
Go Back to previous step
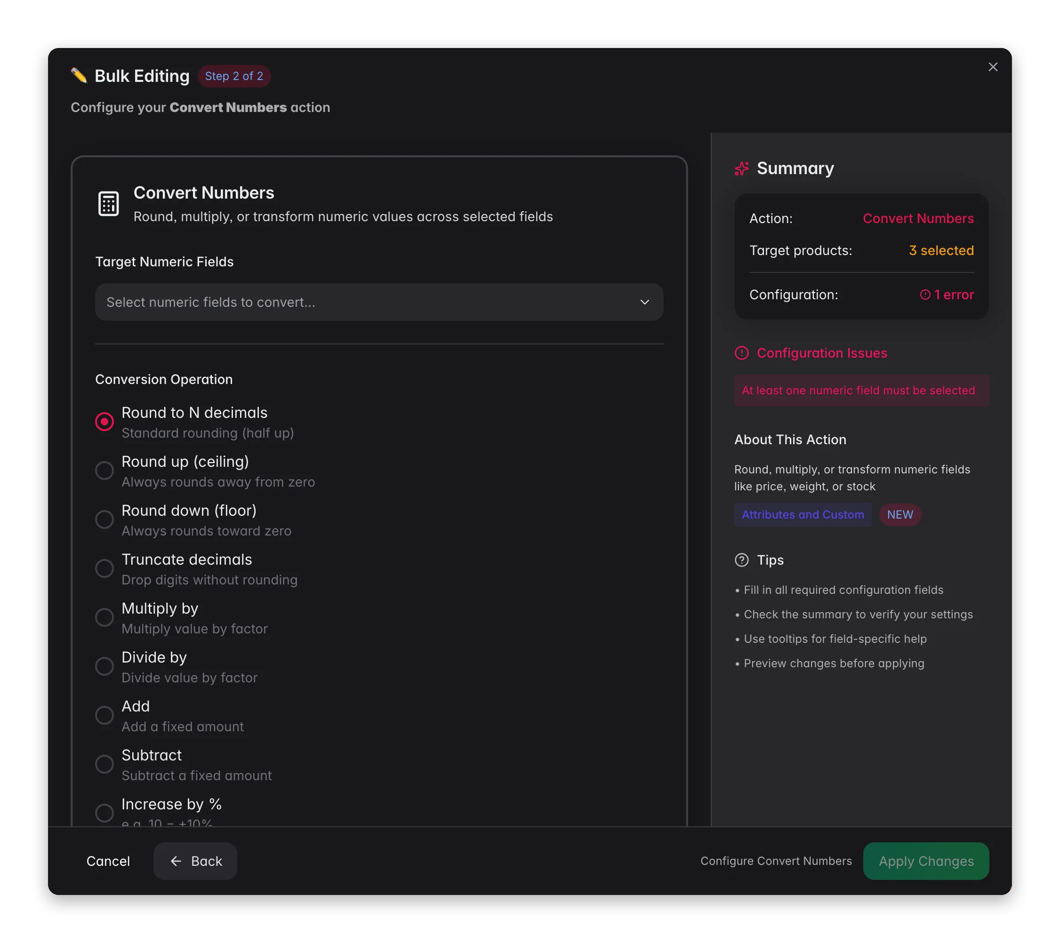tap(195, 861)
